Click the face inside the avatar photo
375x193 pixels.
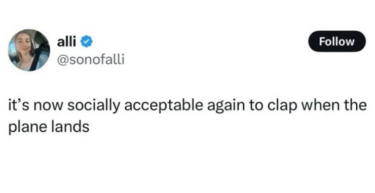tap(23, 45)
